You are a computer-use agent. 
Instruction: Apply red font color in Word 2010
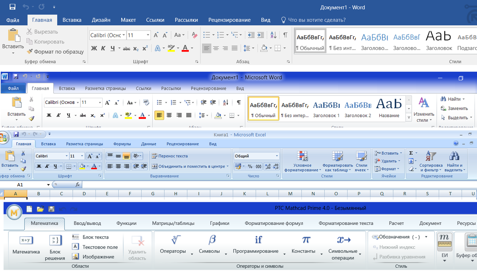[142, 115]
